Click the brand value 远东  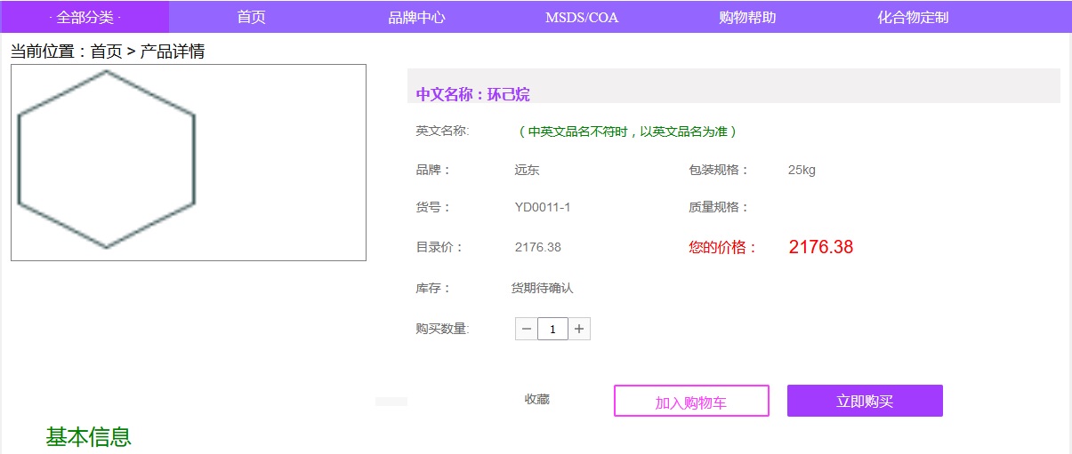[527, 171]
